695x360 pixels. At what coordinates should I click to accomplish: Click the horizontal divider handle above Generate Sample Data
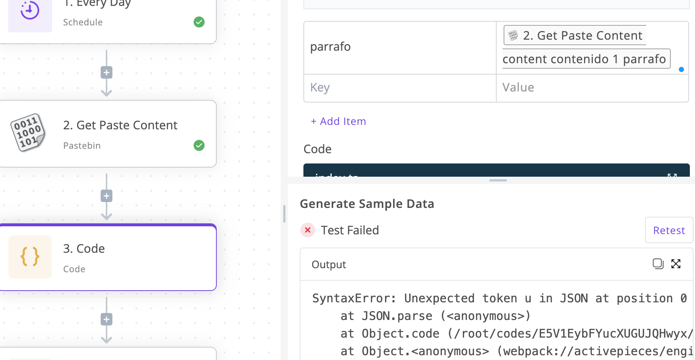click(x=498, y=180)
